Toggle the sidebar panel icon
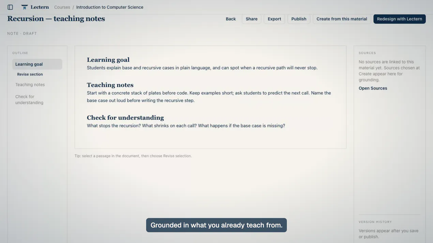The height and width of the screenshot is (243, 433). click(10, 7)
